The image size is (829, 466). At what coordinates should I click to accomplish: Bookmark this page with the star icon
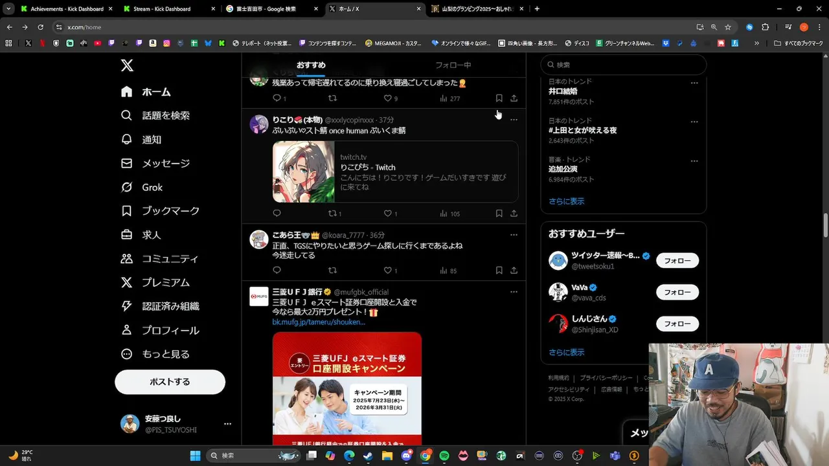pos(728,27)
